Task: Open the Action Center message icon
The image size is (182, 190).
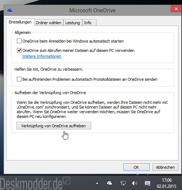Action: click(x=148, y=184)
